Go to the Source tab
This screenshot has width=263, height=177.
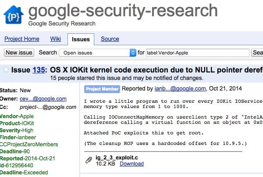coord(110,39)
